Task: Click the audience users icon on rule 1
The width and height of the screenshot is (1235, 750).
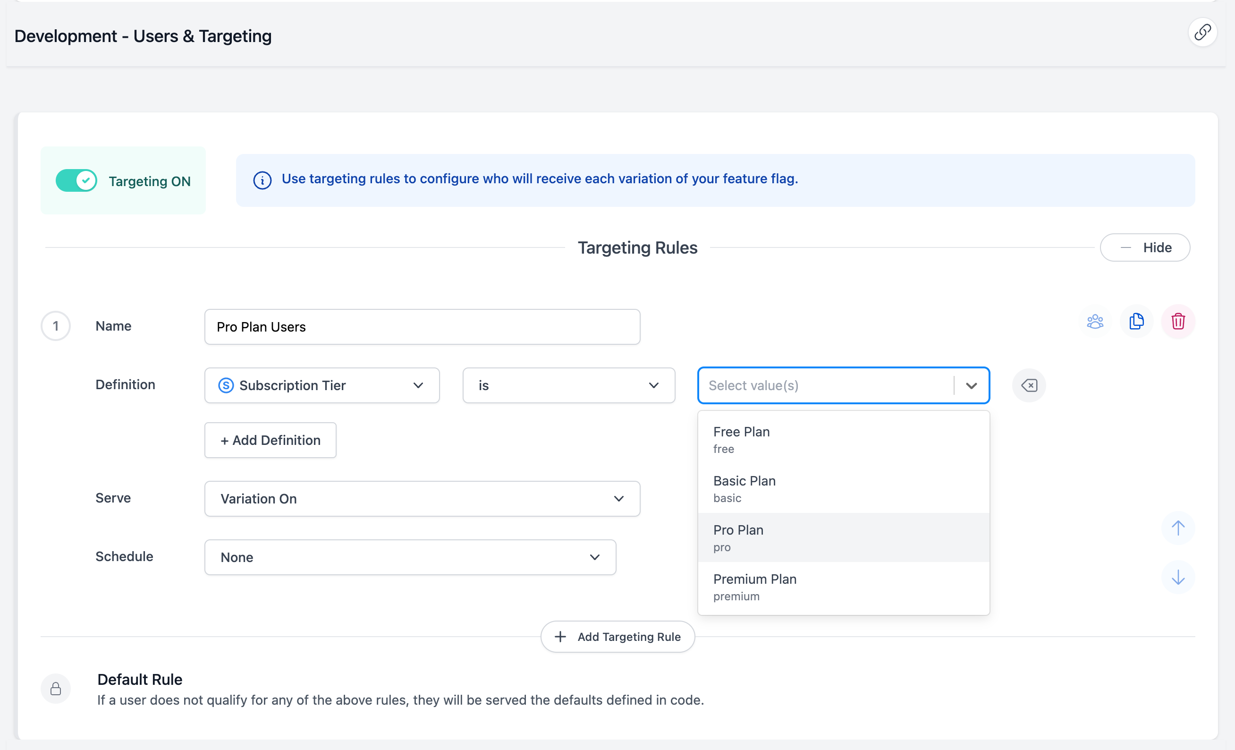Action: (1096, 321)
